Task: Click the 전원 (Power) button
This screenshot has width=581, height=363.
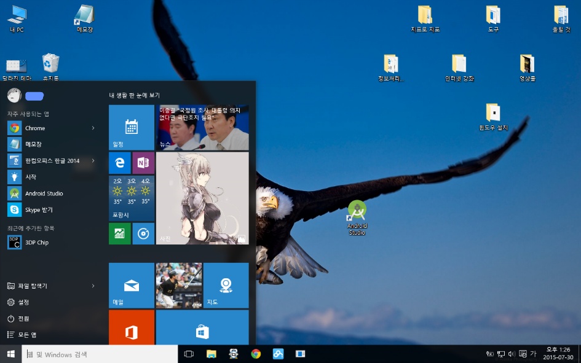Action: (23, 319)
